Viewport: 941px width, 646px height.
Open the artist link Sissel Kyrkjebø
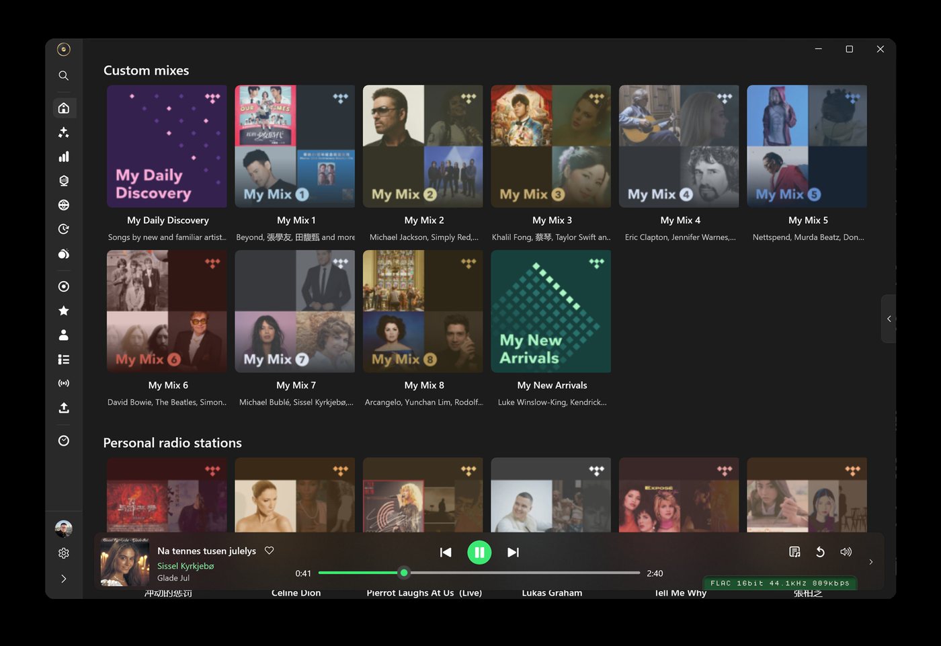pyautogui.click(x=186, y=566)
